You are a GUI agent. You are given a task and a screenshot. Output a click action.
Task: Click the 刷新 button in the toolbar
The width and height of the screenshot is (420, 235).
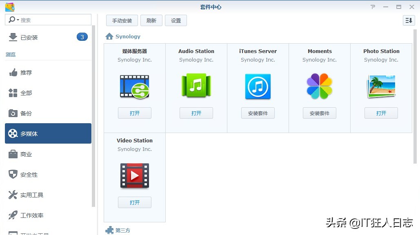coord(151,20)
